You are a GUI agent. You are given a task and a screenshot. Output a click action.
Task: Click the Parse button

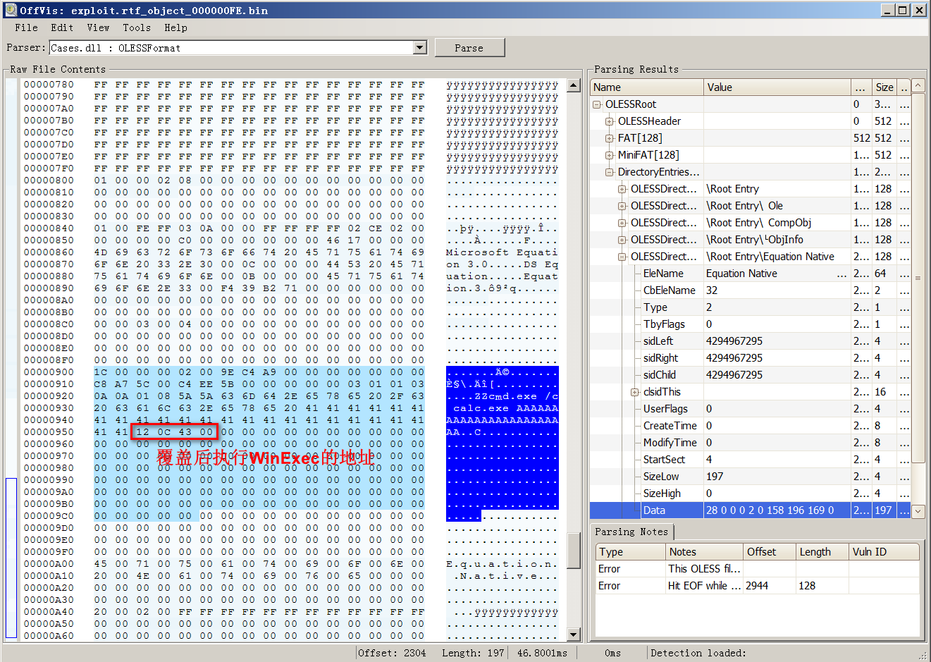click(469, 47)
